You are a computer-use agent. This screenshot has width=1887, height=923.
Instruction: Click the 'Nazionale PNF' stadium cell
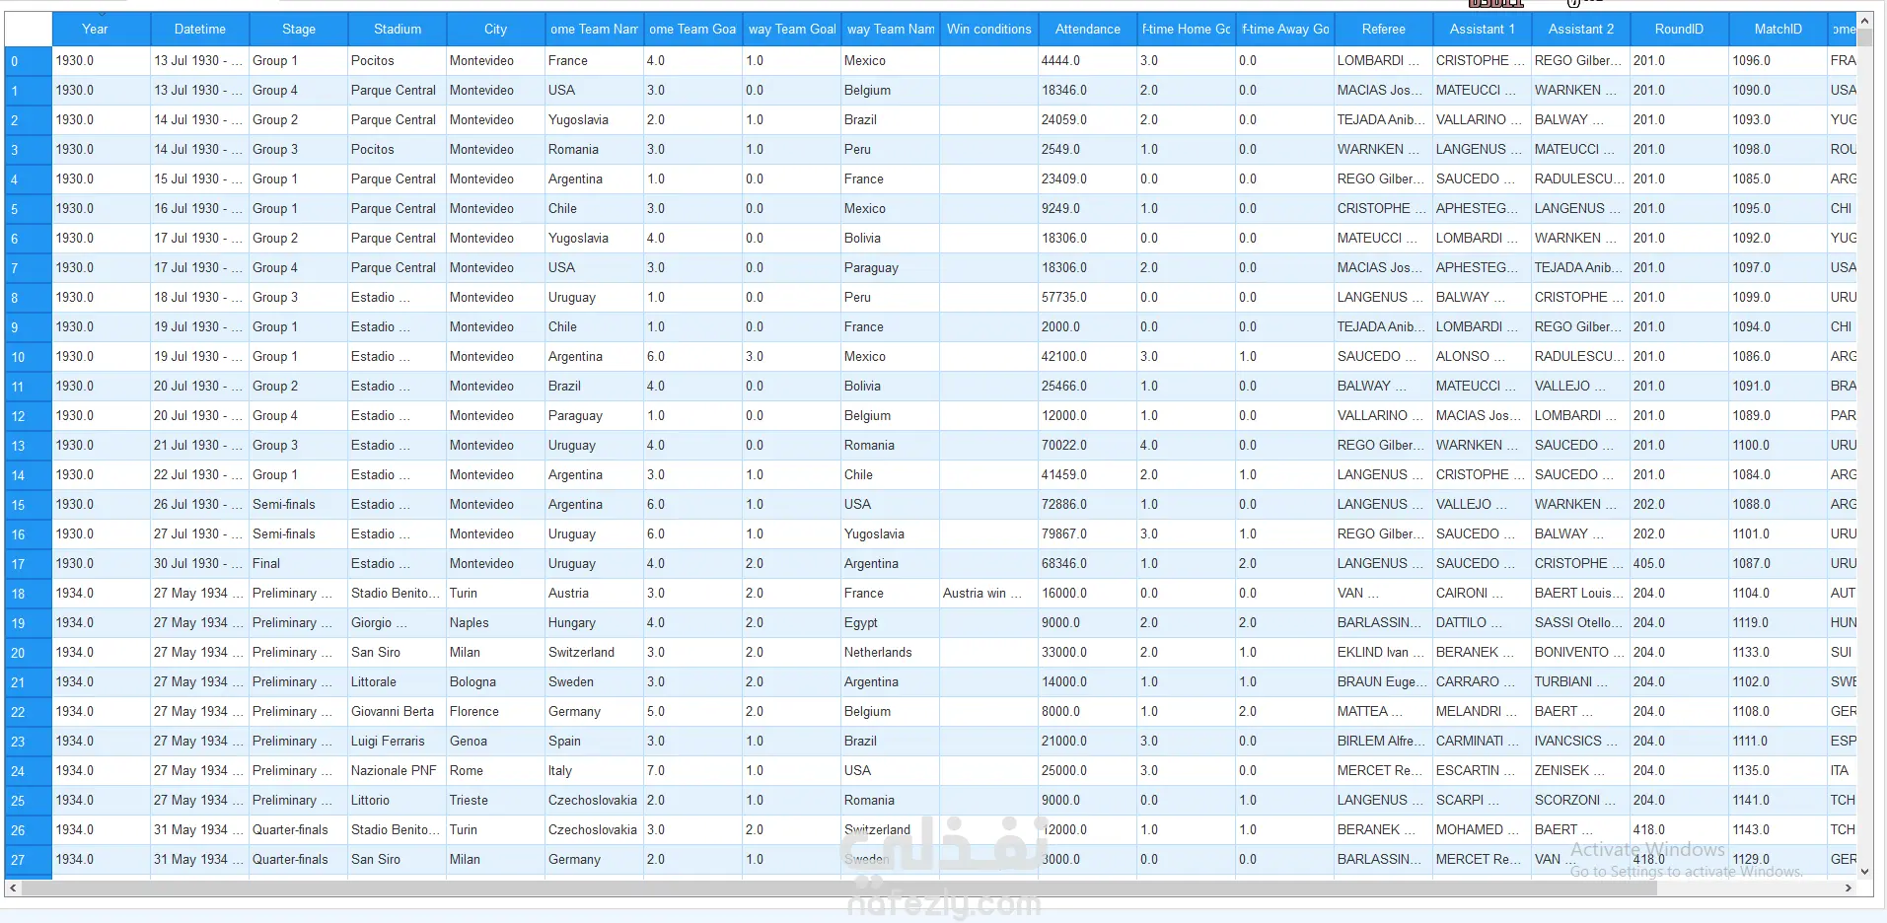(x=398, y=771)
